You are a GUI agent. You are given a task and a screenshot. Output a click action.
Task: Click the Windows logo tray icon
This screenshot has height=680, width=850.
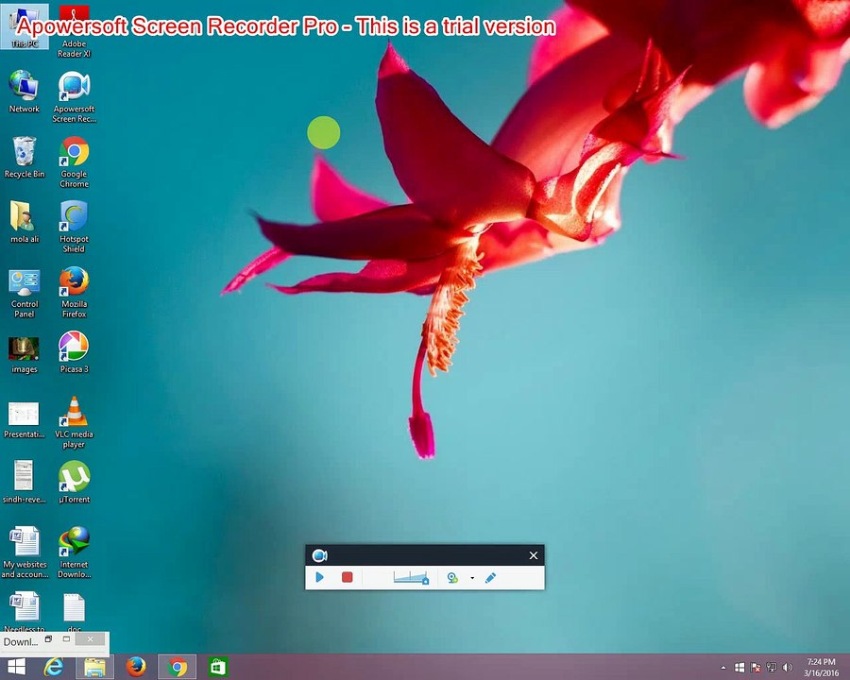click(x=739, y=668)
